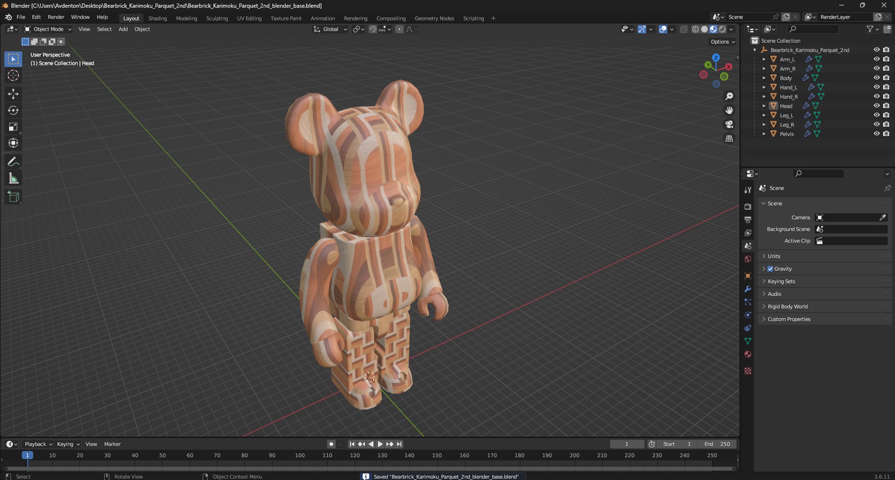Toggle the Gravity checkbox
This screenshot has height=480, width=895.
point(770,269)
